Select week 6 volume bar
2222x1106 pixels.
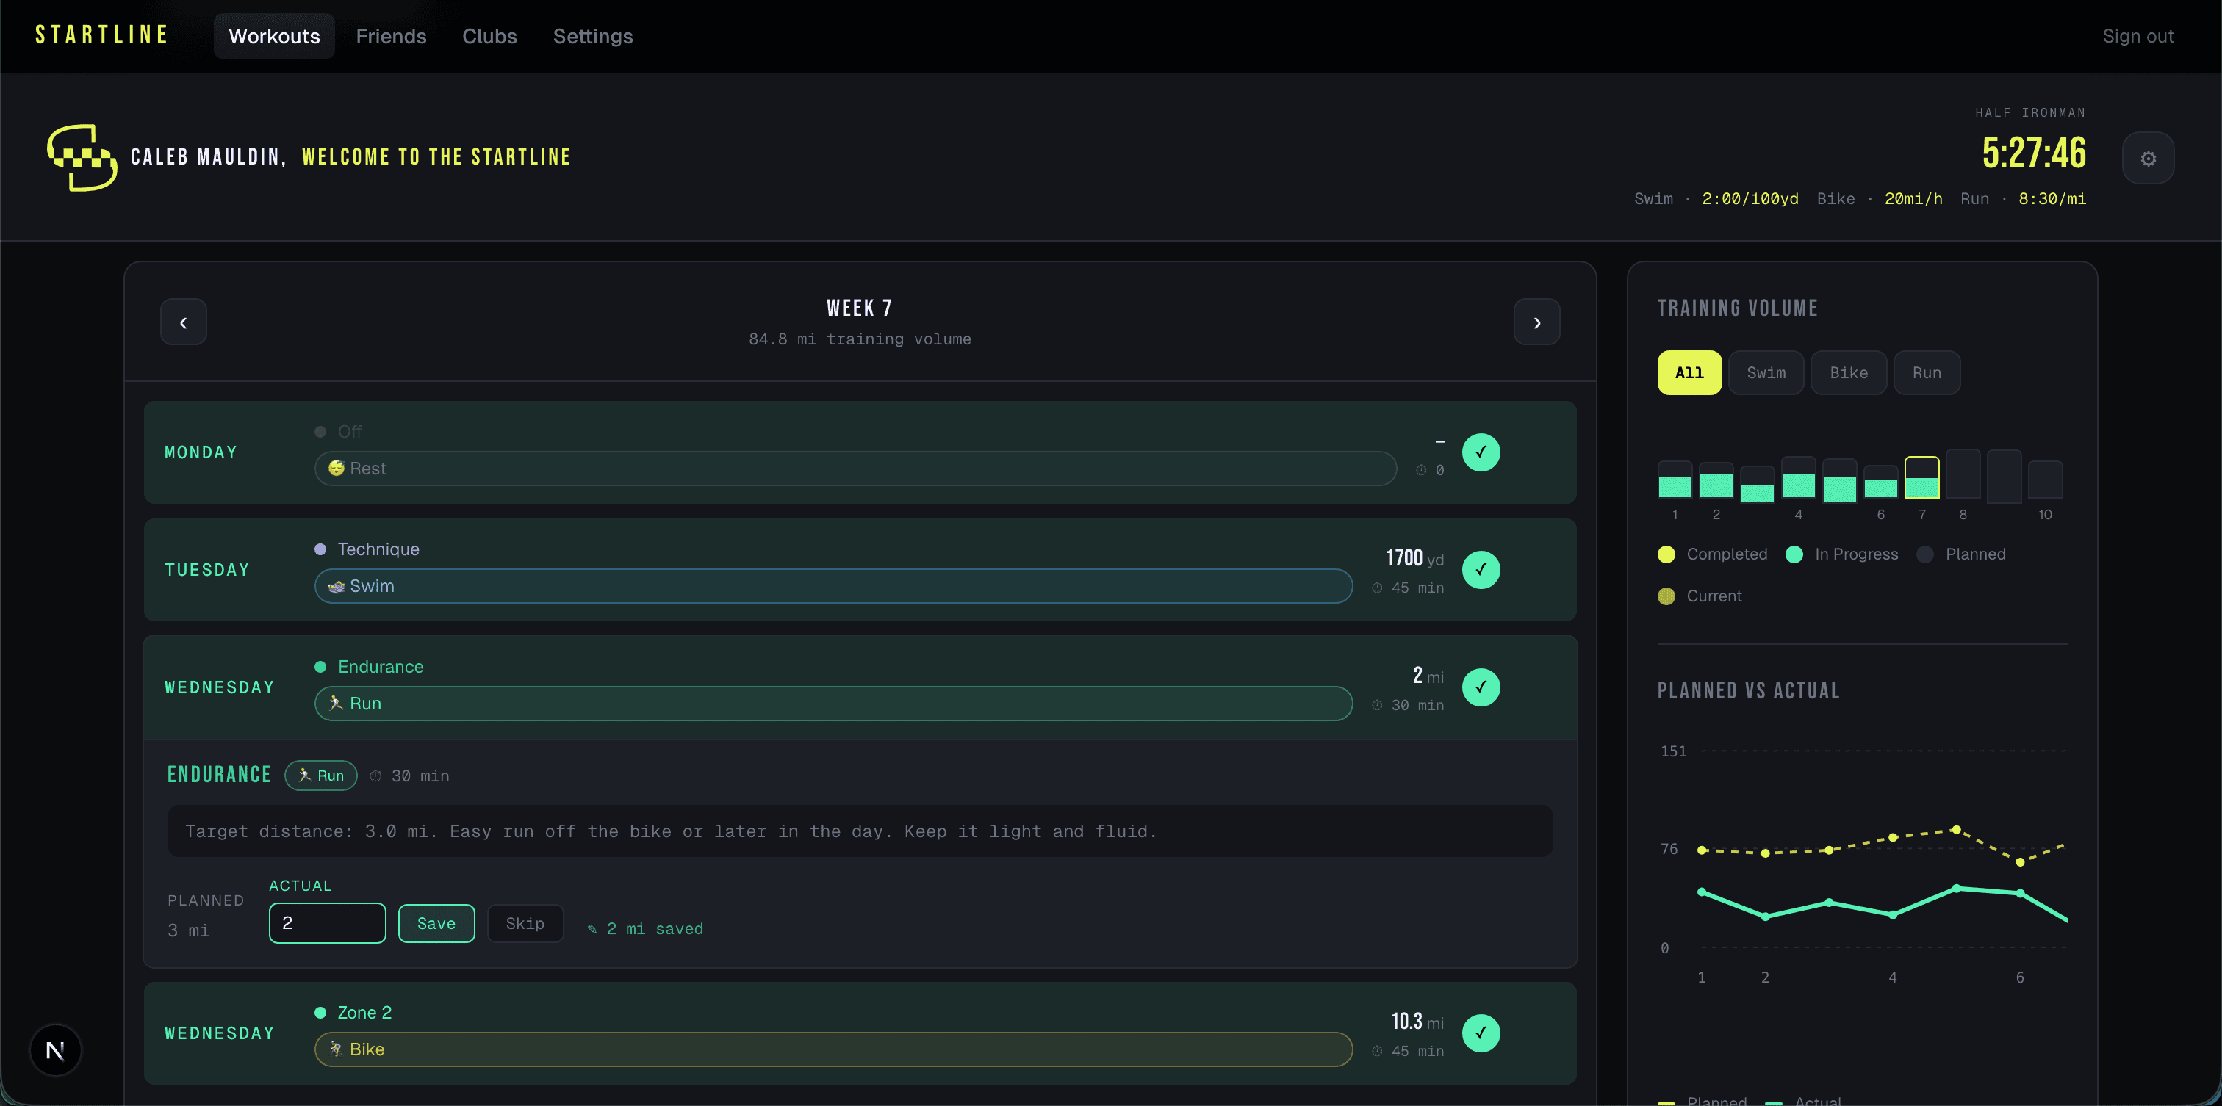tap(1881, 482)
